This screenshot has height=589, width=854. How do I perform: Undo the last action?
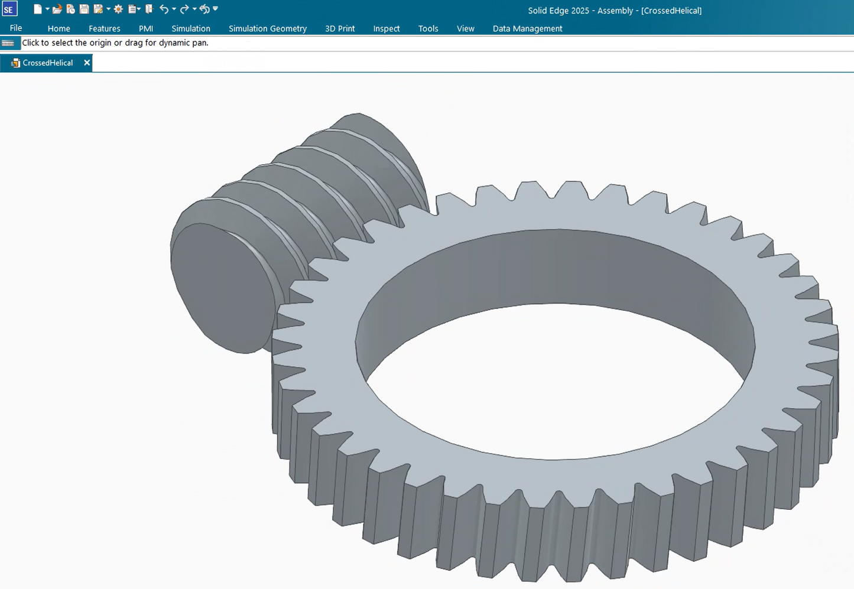[x=164, y=9]
